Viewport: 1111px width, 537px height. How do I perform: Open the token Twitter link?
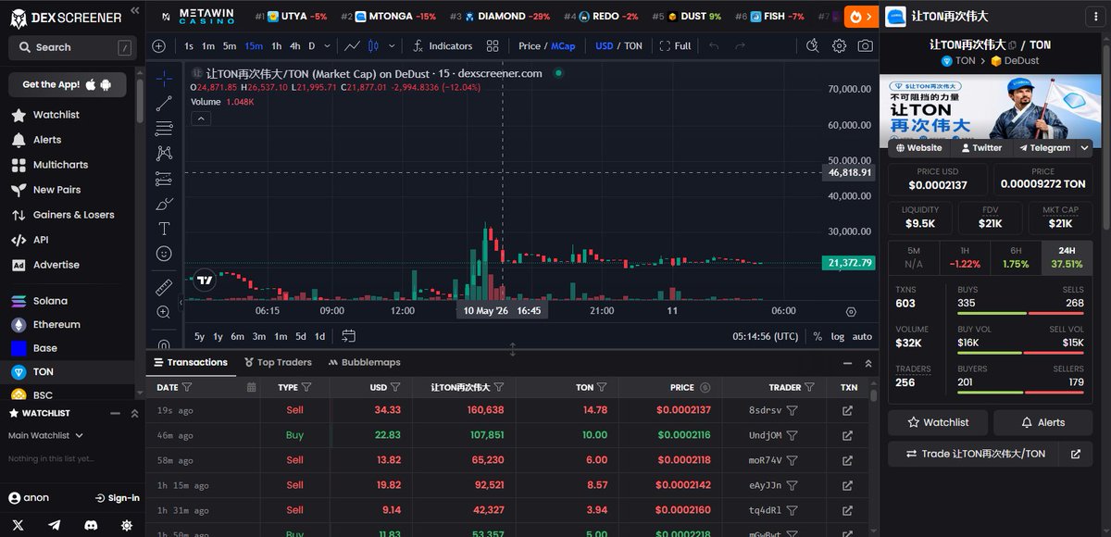tap(980, 148)
